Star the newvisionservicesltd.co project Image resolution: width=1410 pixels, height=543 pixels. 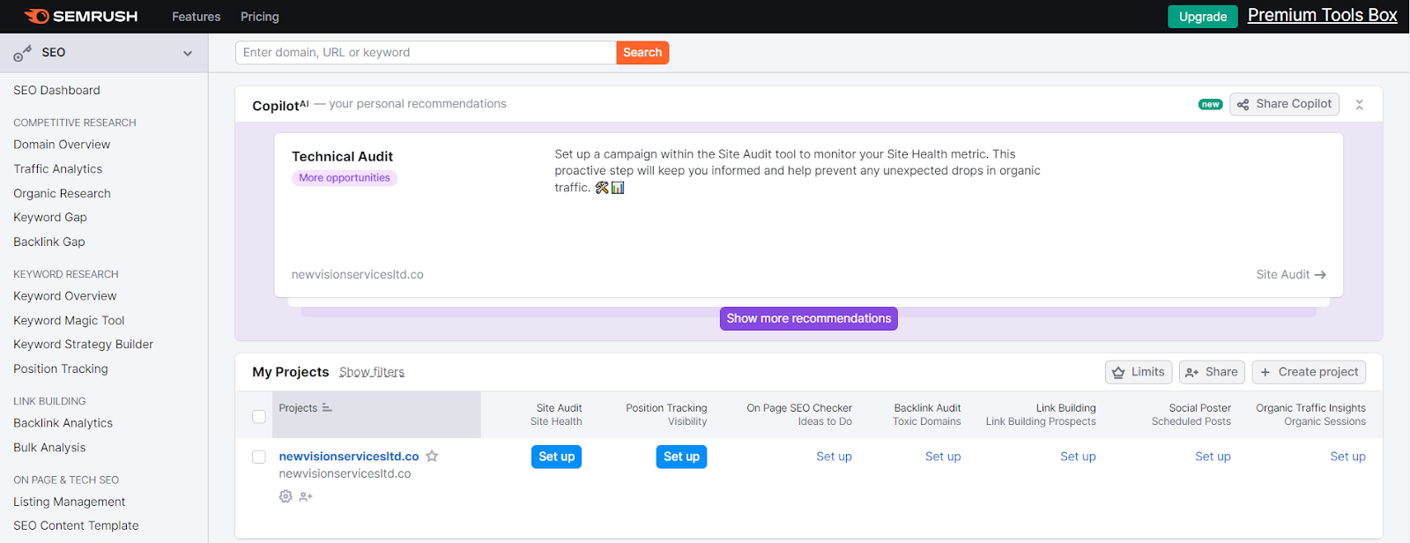pos(432,456)
